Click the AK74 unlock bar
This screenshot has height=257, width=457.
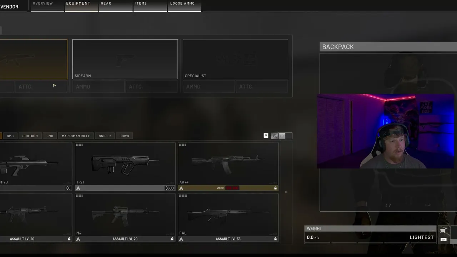228,188
